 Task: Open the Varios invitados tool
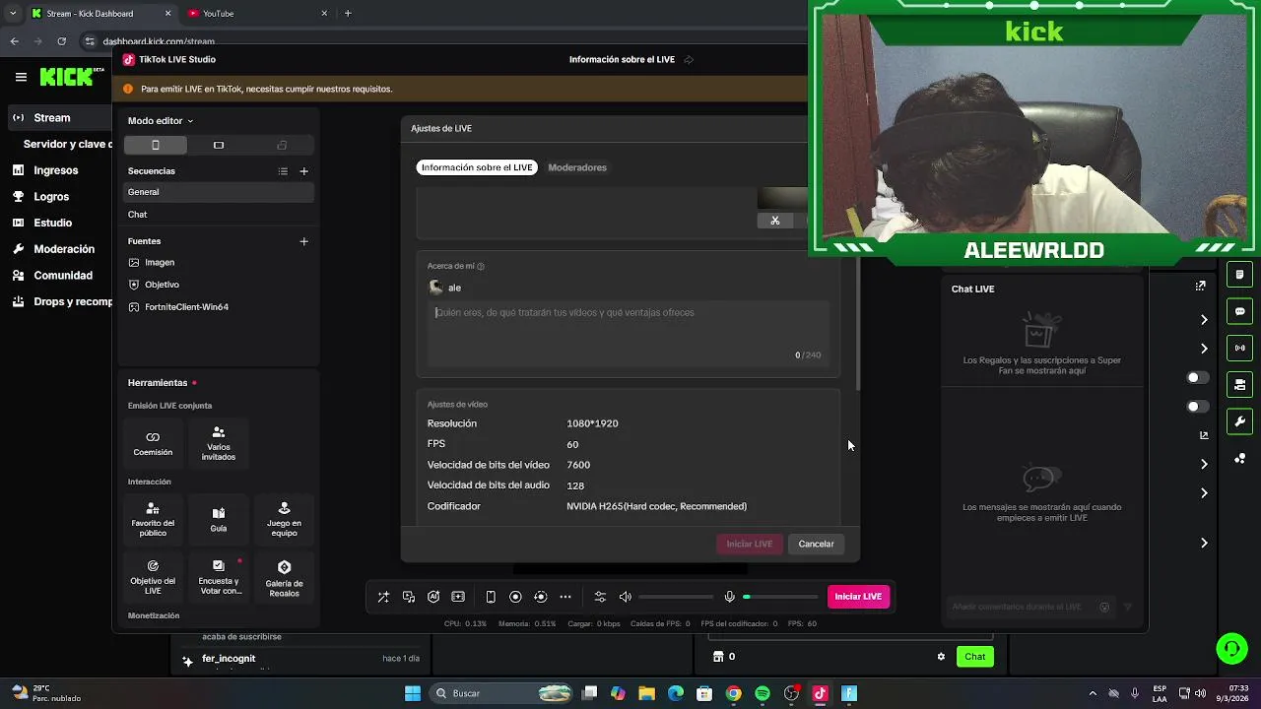[x=219, y=443]
